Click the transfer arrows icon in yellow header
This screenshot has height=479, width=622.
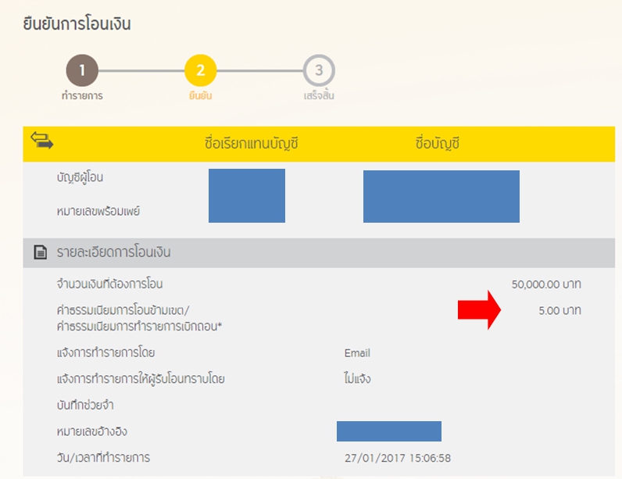[x=42, y=141]
